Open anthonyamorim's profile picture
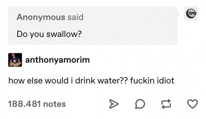206x119 pixels. 15,60
